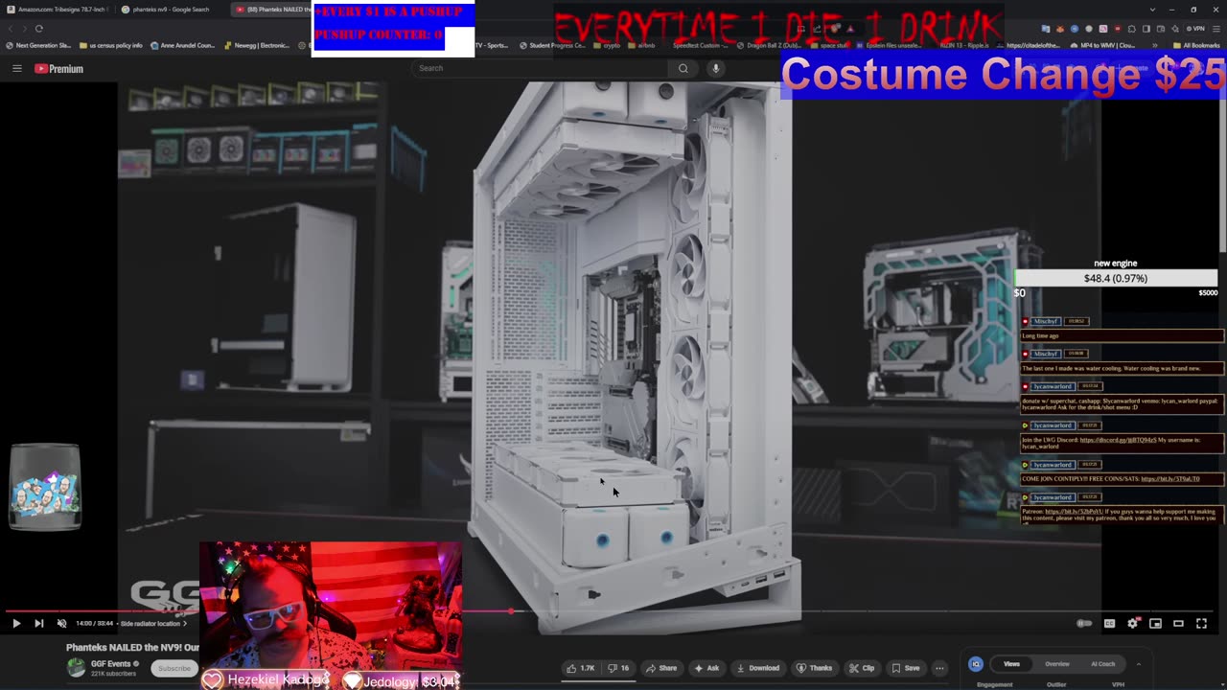
Task: Open the 'us census policy info' bookmark folder
Action: (x=111, y=45)
